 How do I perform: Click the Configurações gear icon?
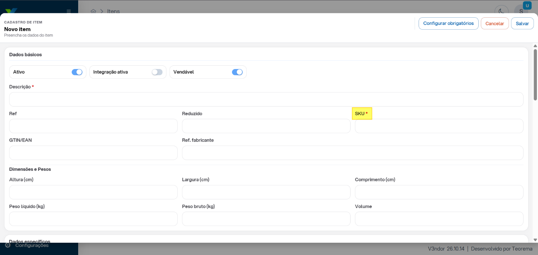tap(8, 245)
